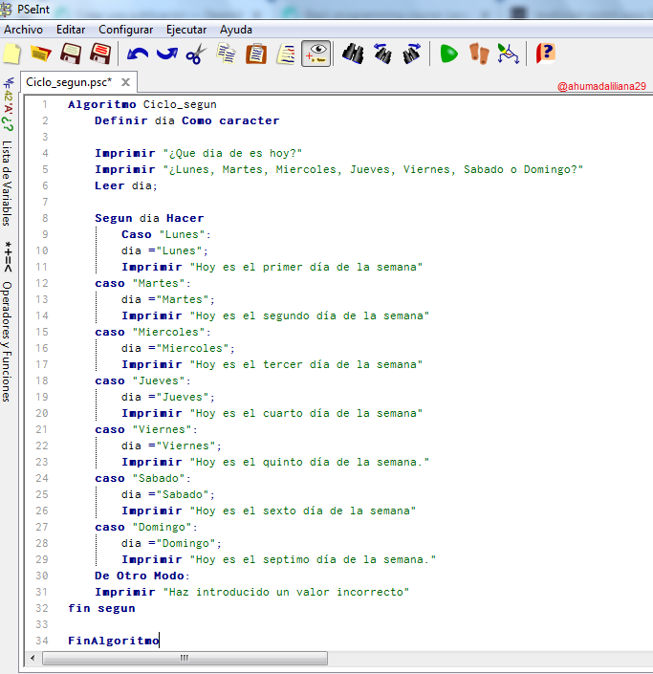Image resolution: width=653 pixels, height=674 pixels.
Task: Open the Configurar menu
Action: (126, 30)
